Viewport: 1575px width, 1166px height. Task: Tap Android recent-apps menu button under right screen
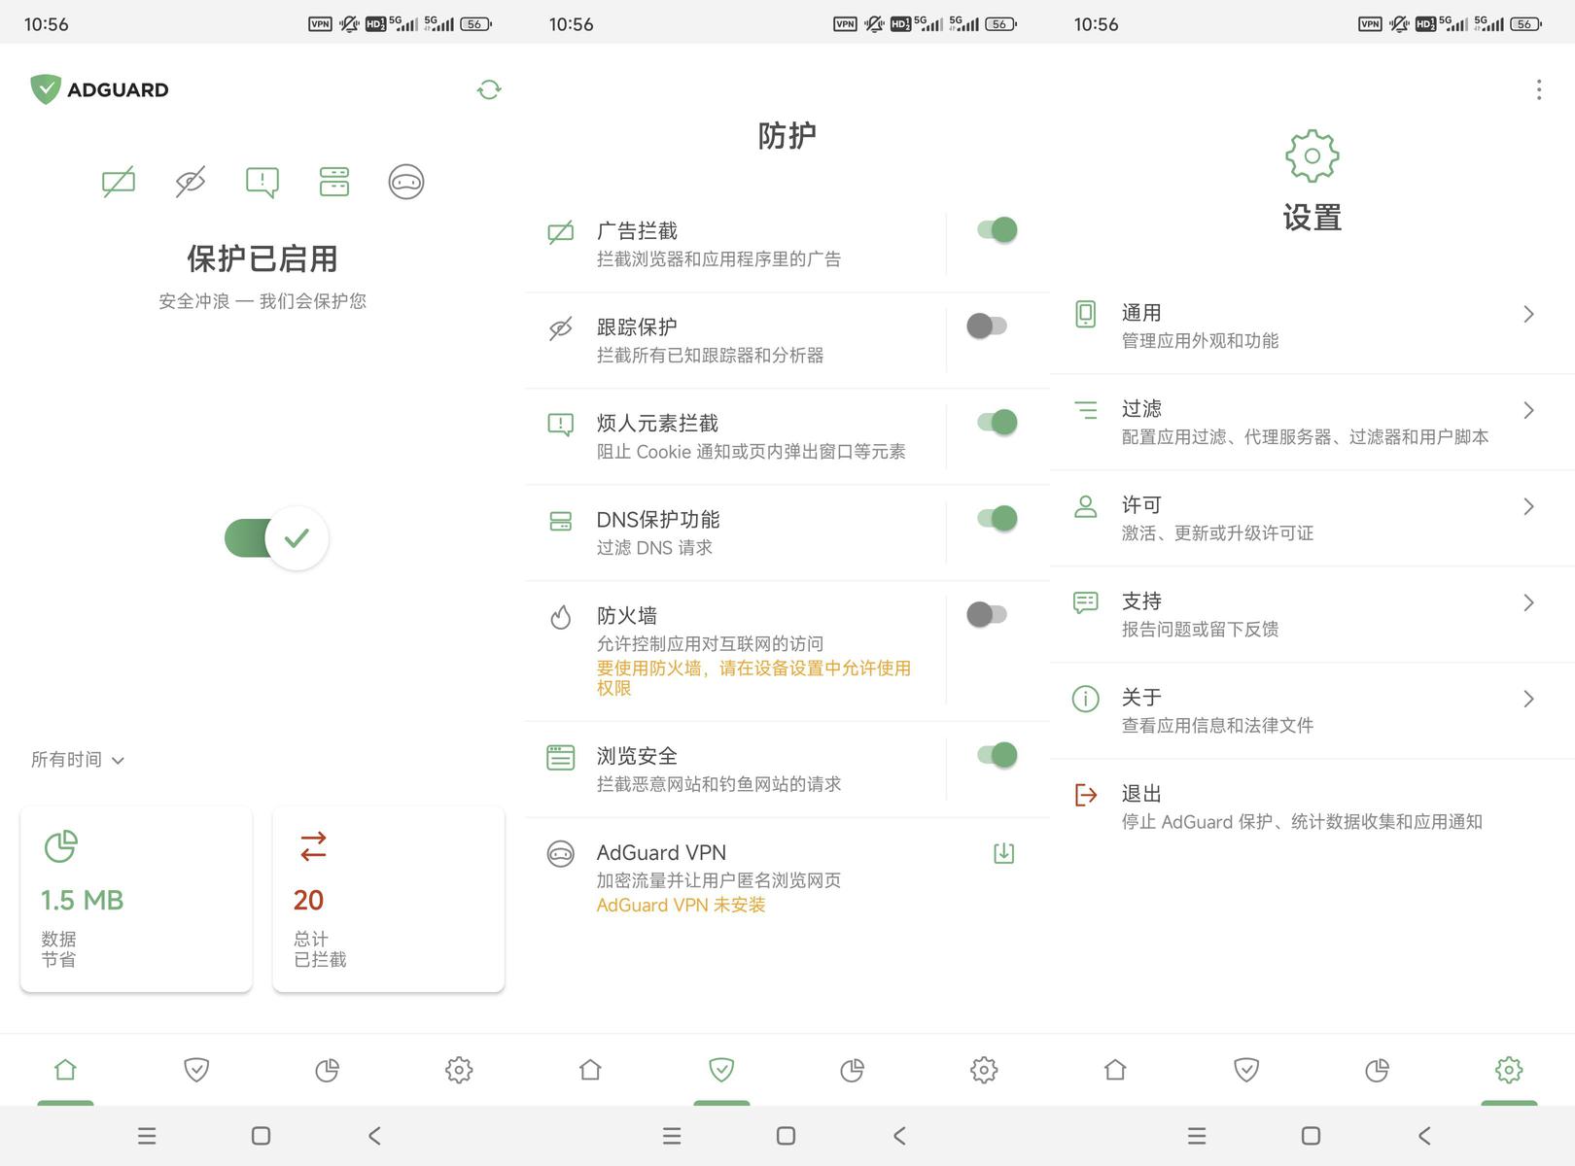(1197, 1136)
